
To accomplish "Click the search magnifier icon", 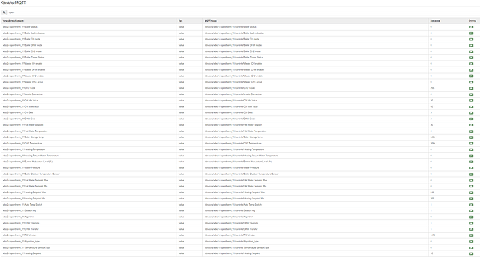I will coord(3,12).
